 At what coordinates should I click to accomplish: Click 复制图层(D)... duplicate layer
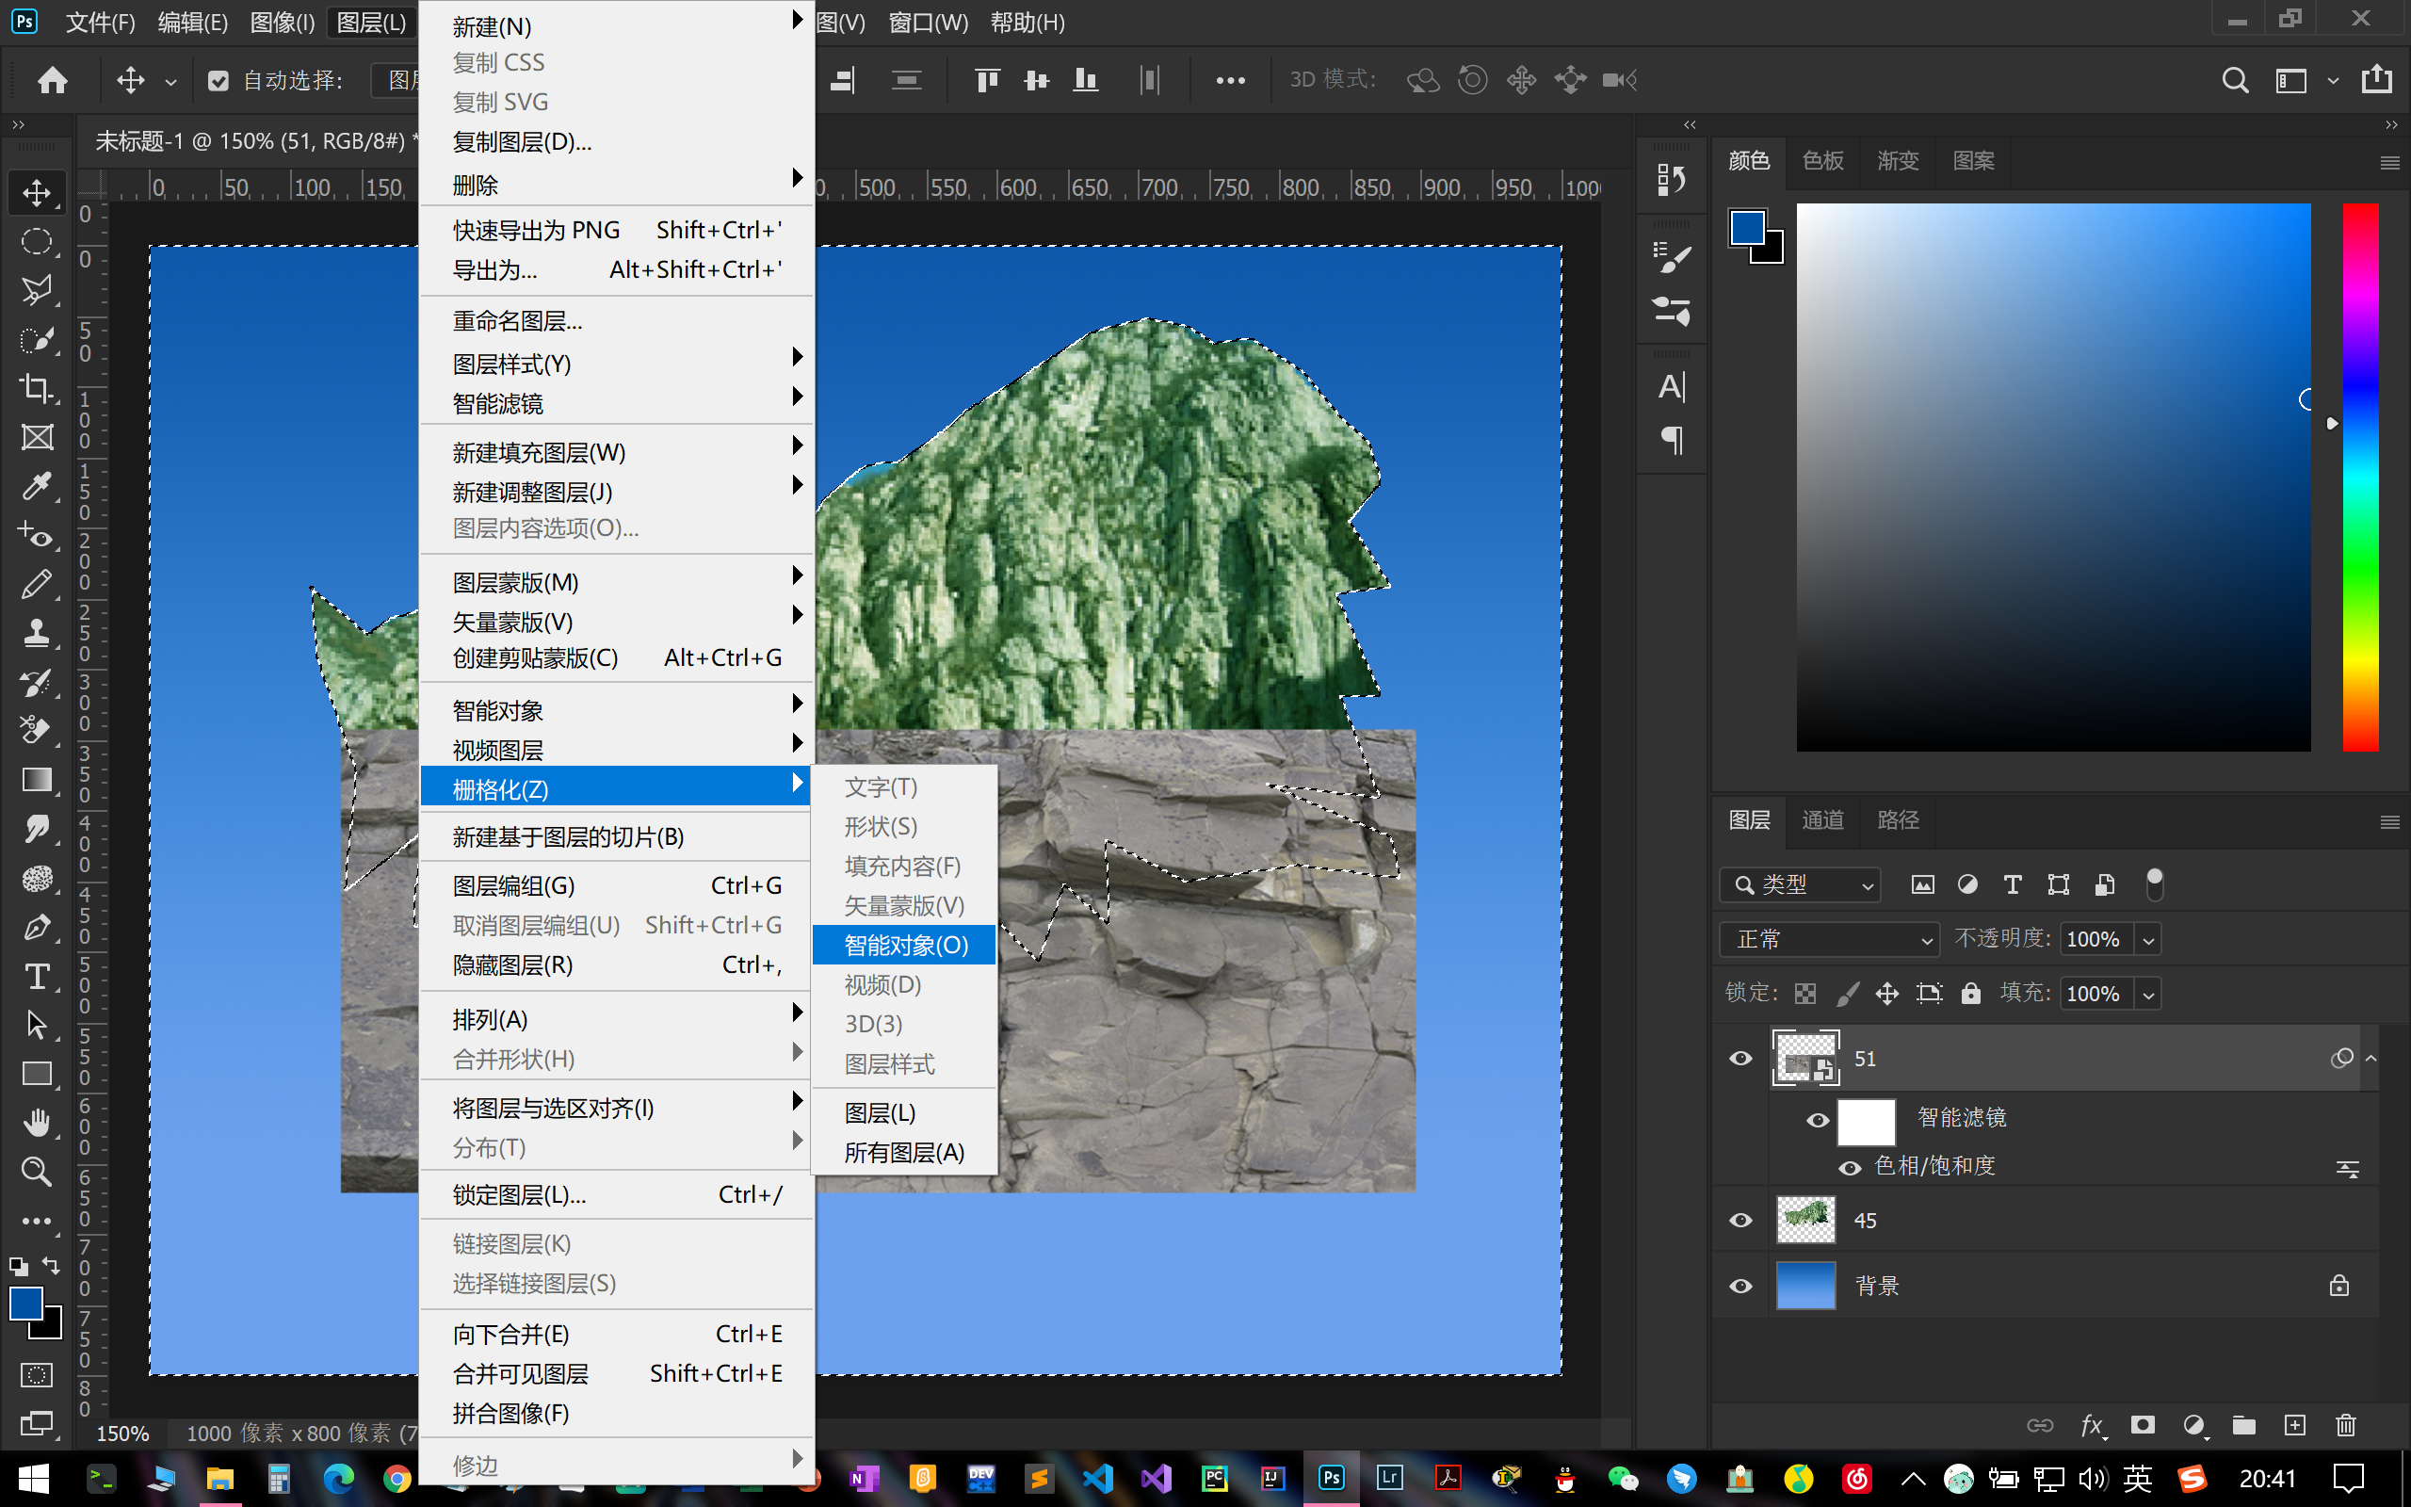(x=616, y=141)
